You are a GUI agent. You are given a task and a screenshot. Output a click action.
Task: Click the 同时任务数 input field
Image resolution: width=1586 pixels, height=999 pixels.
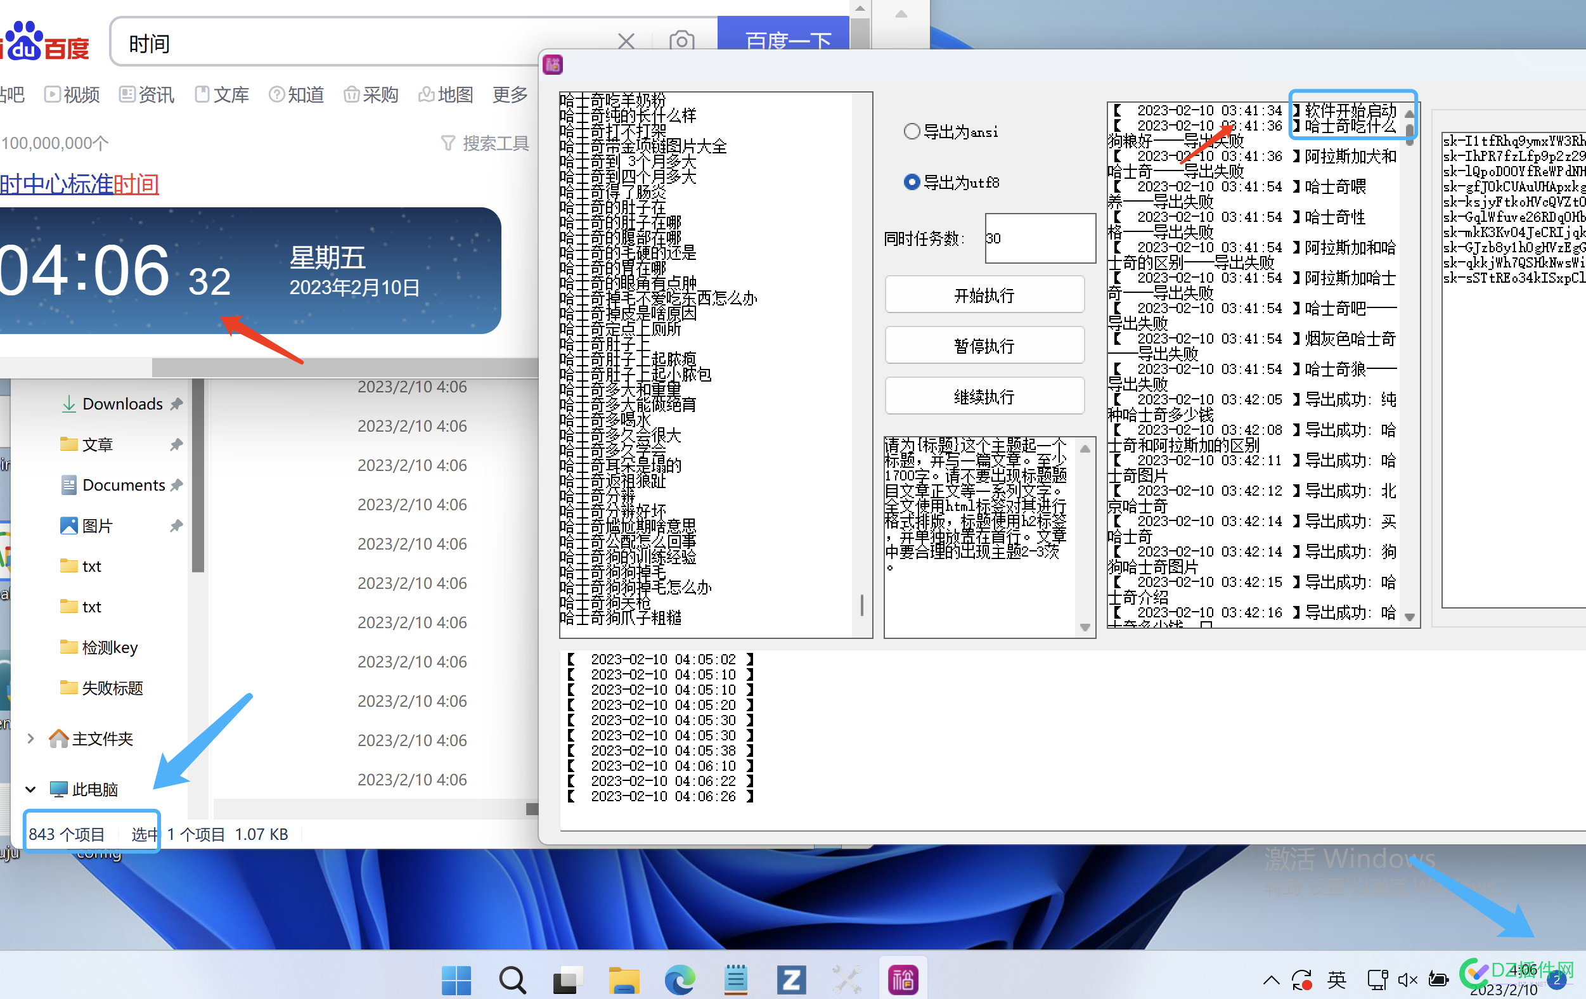pos(1038,238)
